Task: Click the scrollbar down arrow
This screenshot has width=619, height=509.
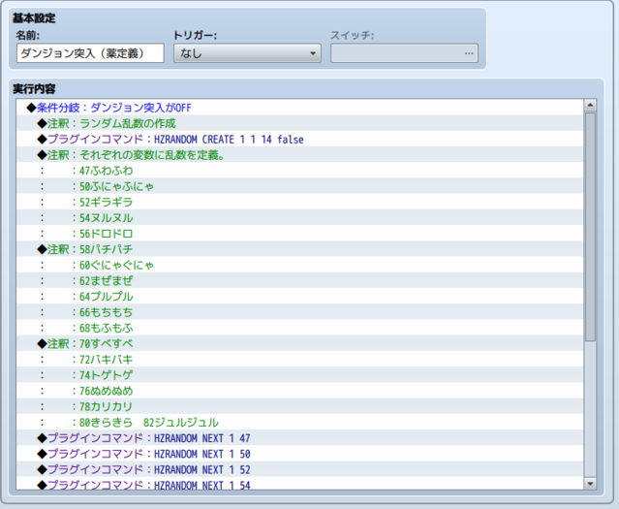Action: pyautogui.click(x=590, y=484)
